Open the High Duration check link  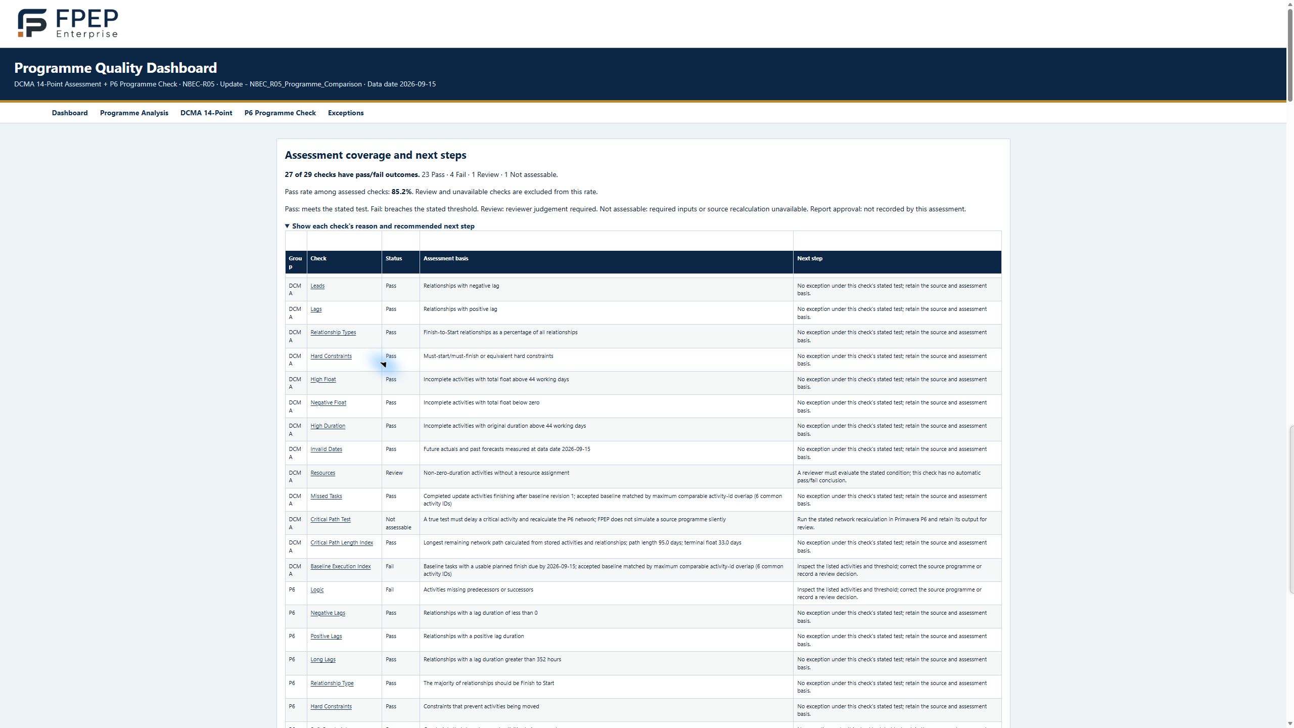pyautogui.click(x=328, y=426)
